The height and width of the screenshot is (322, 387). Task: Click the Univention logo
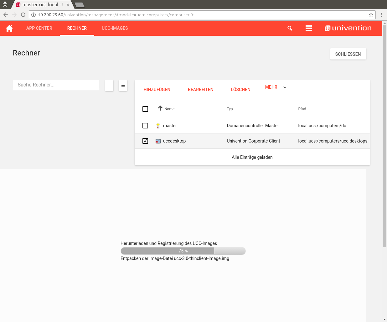point(348,28)
